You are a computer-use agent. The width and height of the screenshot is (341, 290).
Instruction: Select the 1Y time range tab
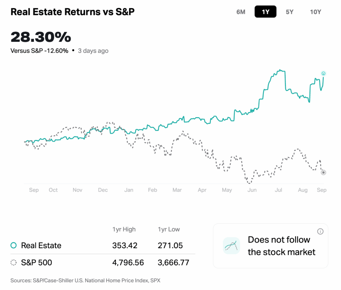pyautogui.click(x=265, y=12)
